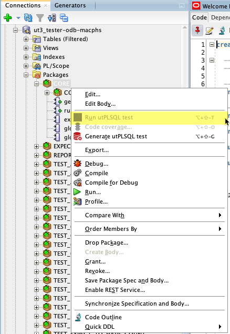Screen dimensions: 230x334
Task: Switch to the Connections tab
Action: [23, 5]
